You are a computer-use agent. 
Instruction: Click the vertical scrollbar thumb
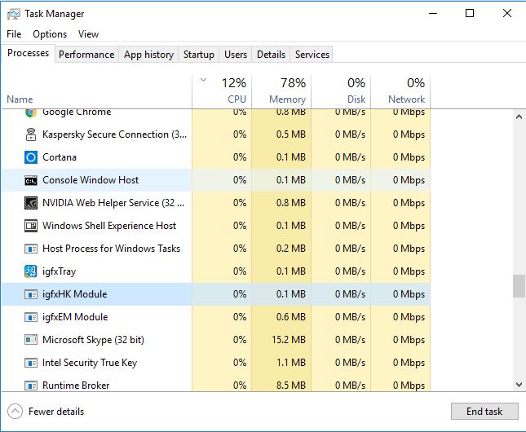(519, 286)
